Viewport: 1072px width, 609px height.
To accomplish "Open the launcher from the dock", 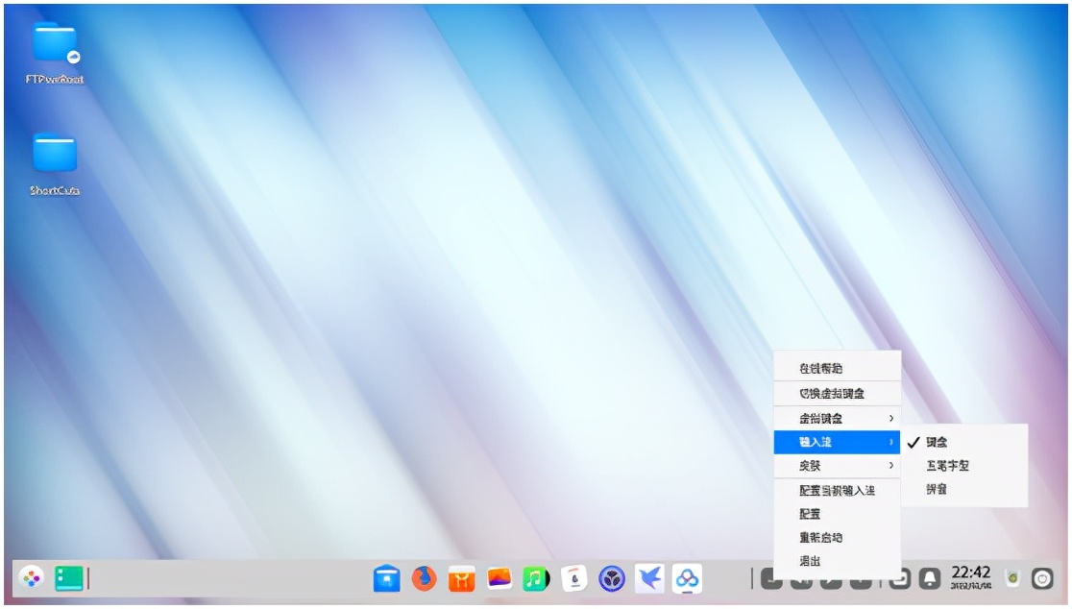I will tap(31, 577).
